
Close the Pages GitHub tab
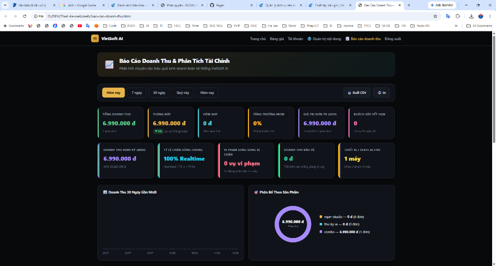coord(251,5)
